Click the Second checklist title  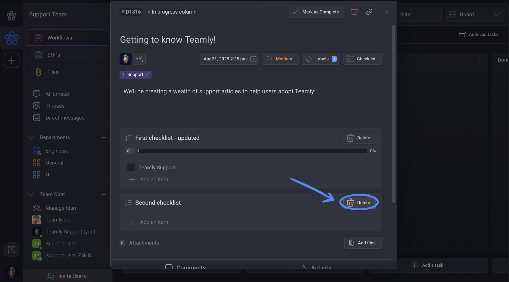[158, 203]
